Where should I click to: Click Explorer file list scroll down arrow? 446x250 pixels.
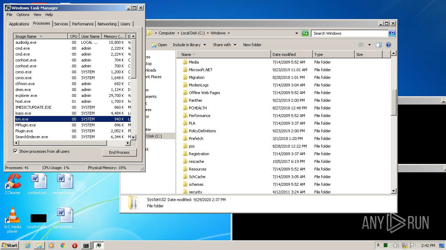394,191
